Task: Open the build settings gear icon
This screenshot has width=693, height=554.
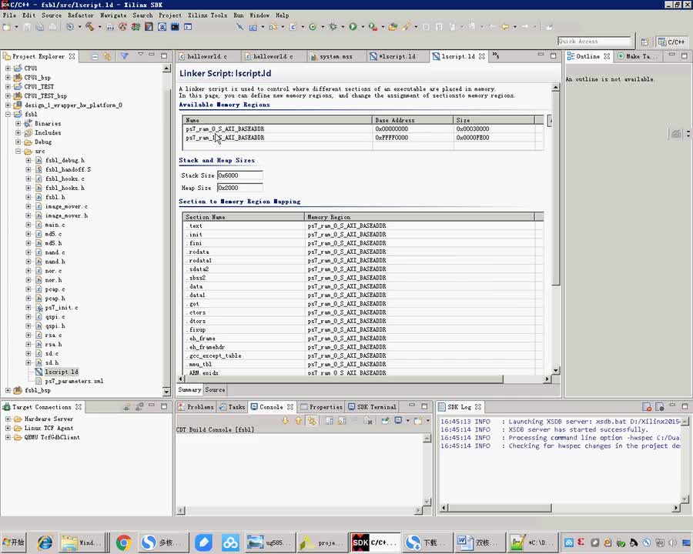Action: click(x=70, y=27)
